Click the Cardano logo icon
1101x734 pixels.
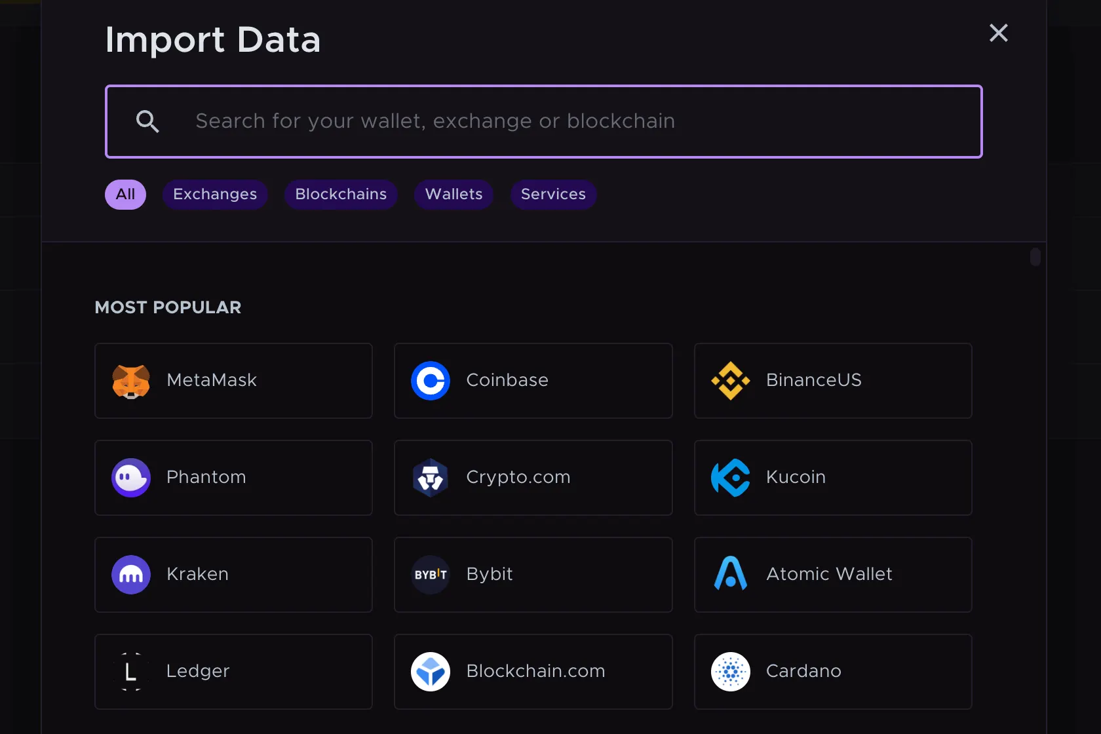coord(730,672)
